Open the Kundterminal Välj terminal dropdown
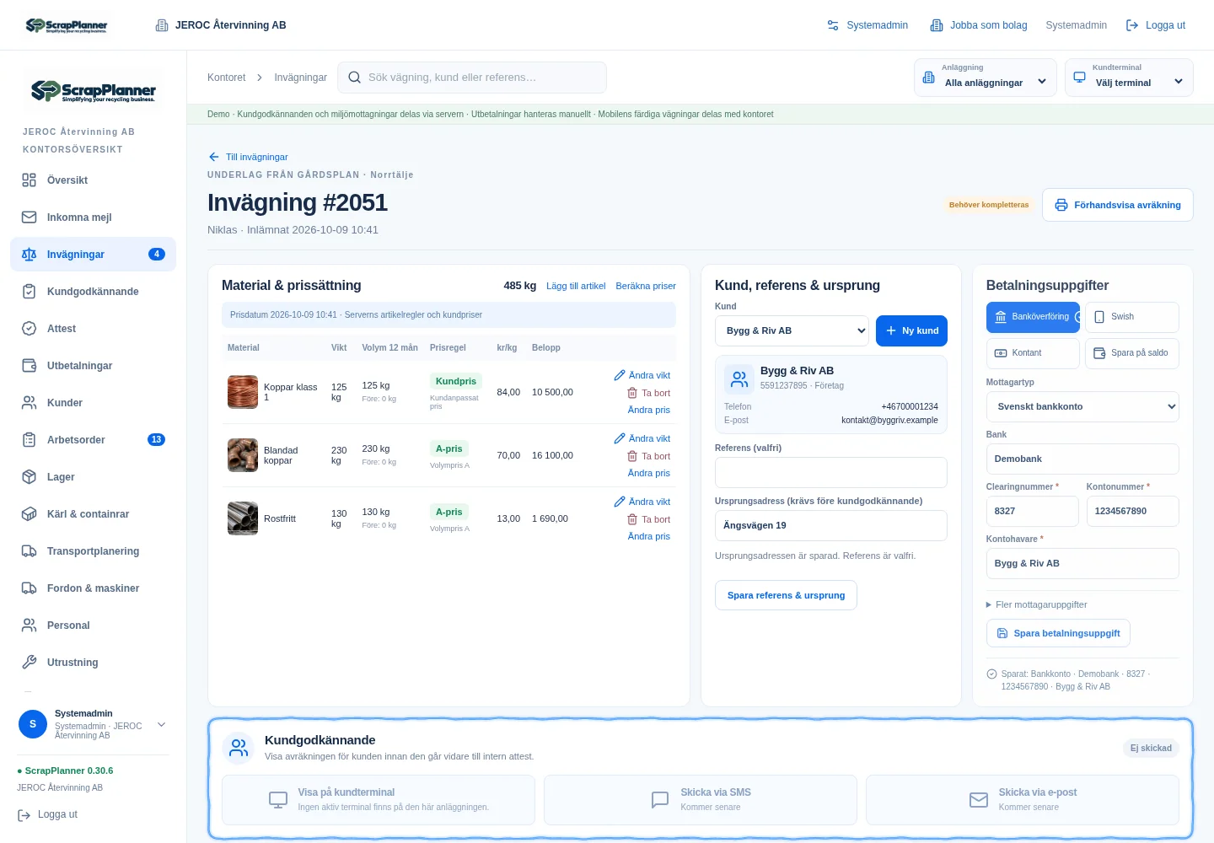 pos(1129,78)
